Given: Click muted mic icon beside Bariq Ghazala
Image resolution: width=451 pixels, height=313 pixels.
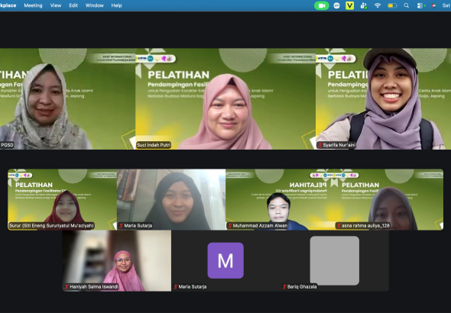Looking at the screenshot, I should 284,286.
